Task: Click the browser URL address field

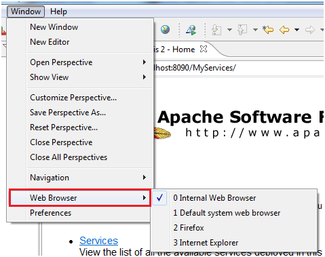Action: pos(239,68)
